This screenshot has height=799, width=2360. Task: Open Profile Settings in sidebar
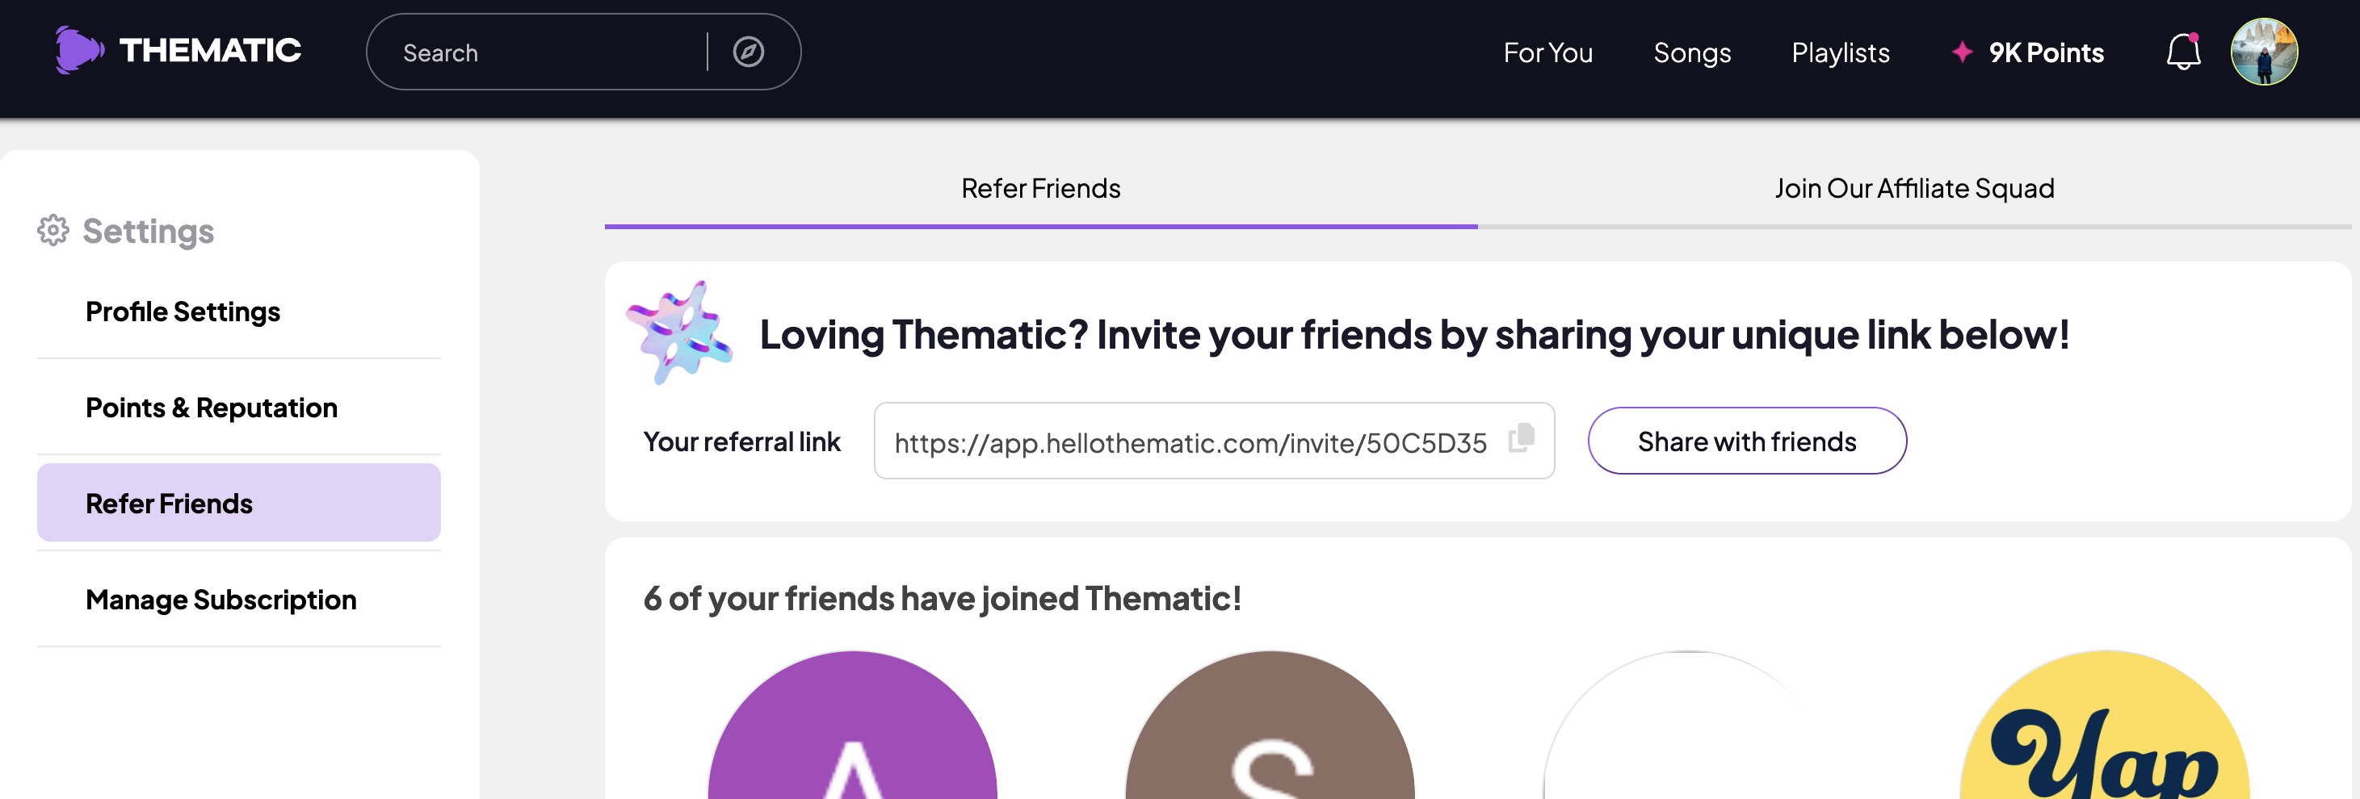tap(183, 312)
